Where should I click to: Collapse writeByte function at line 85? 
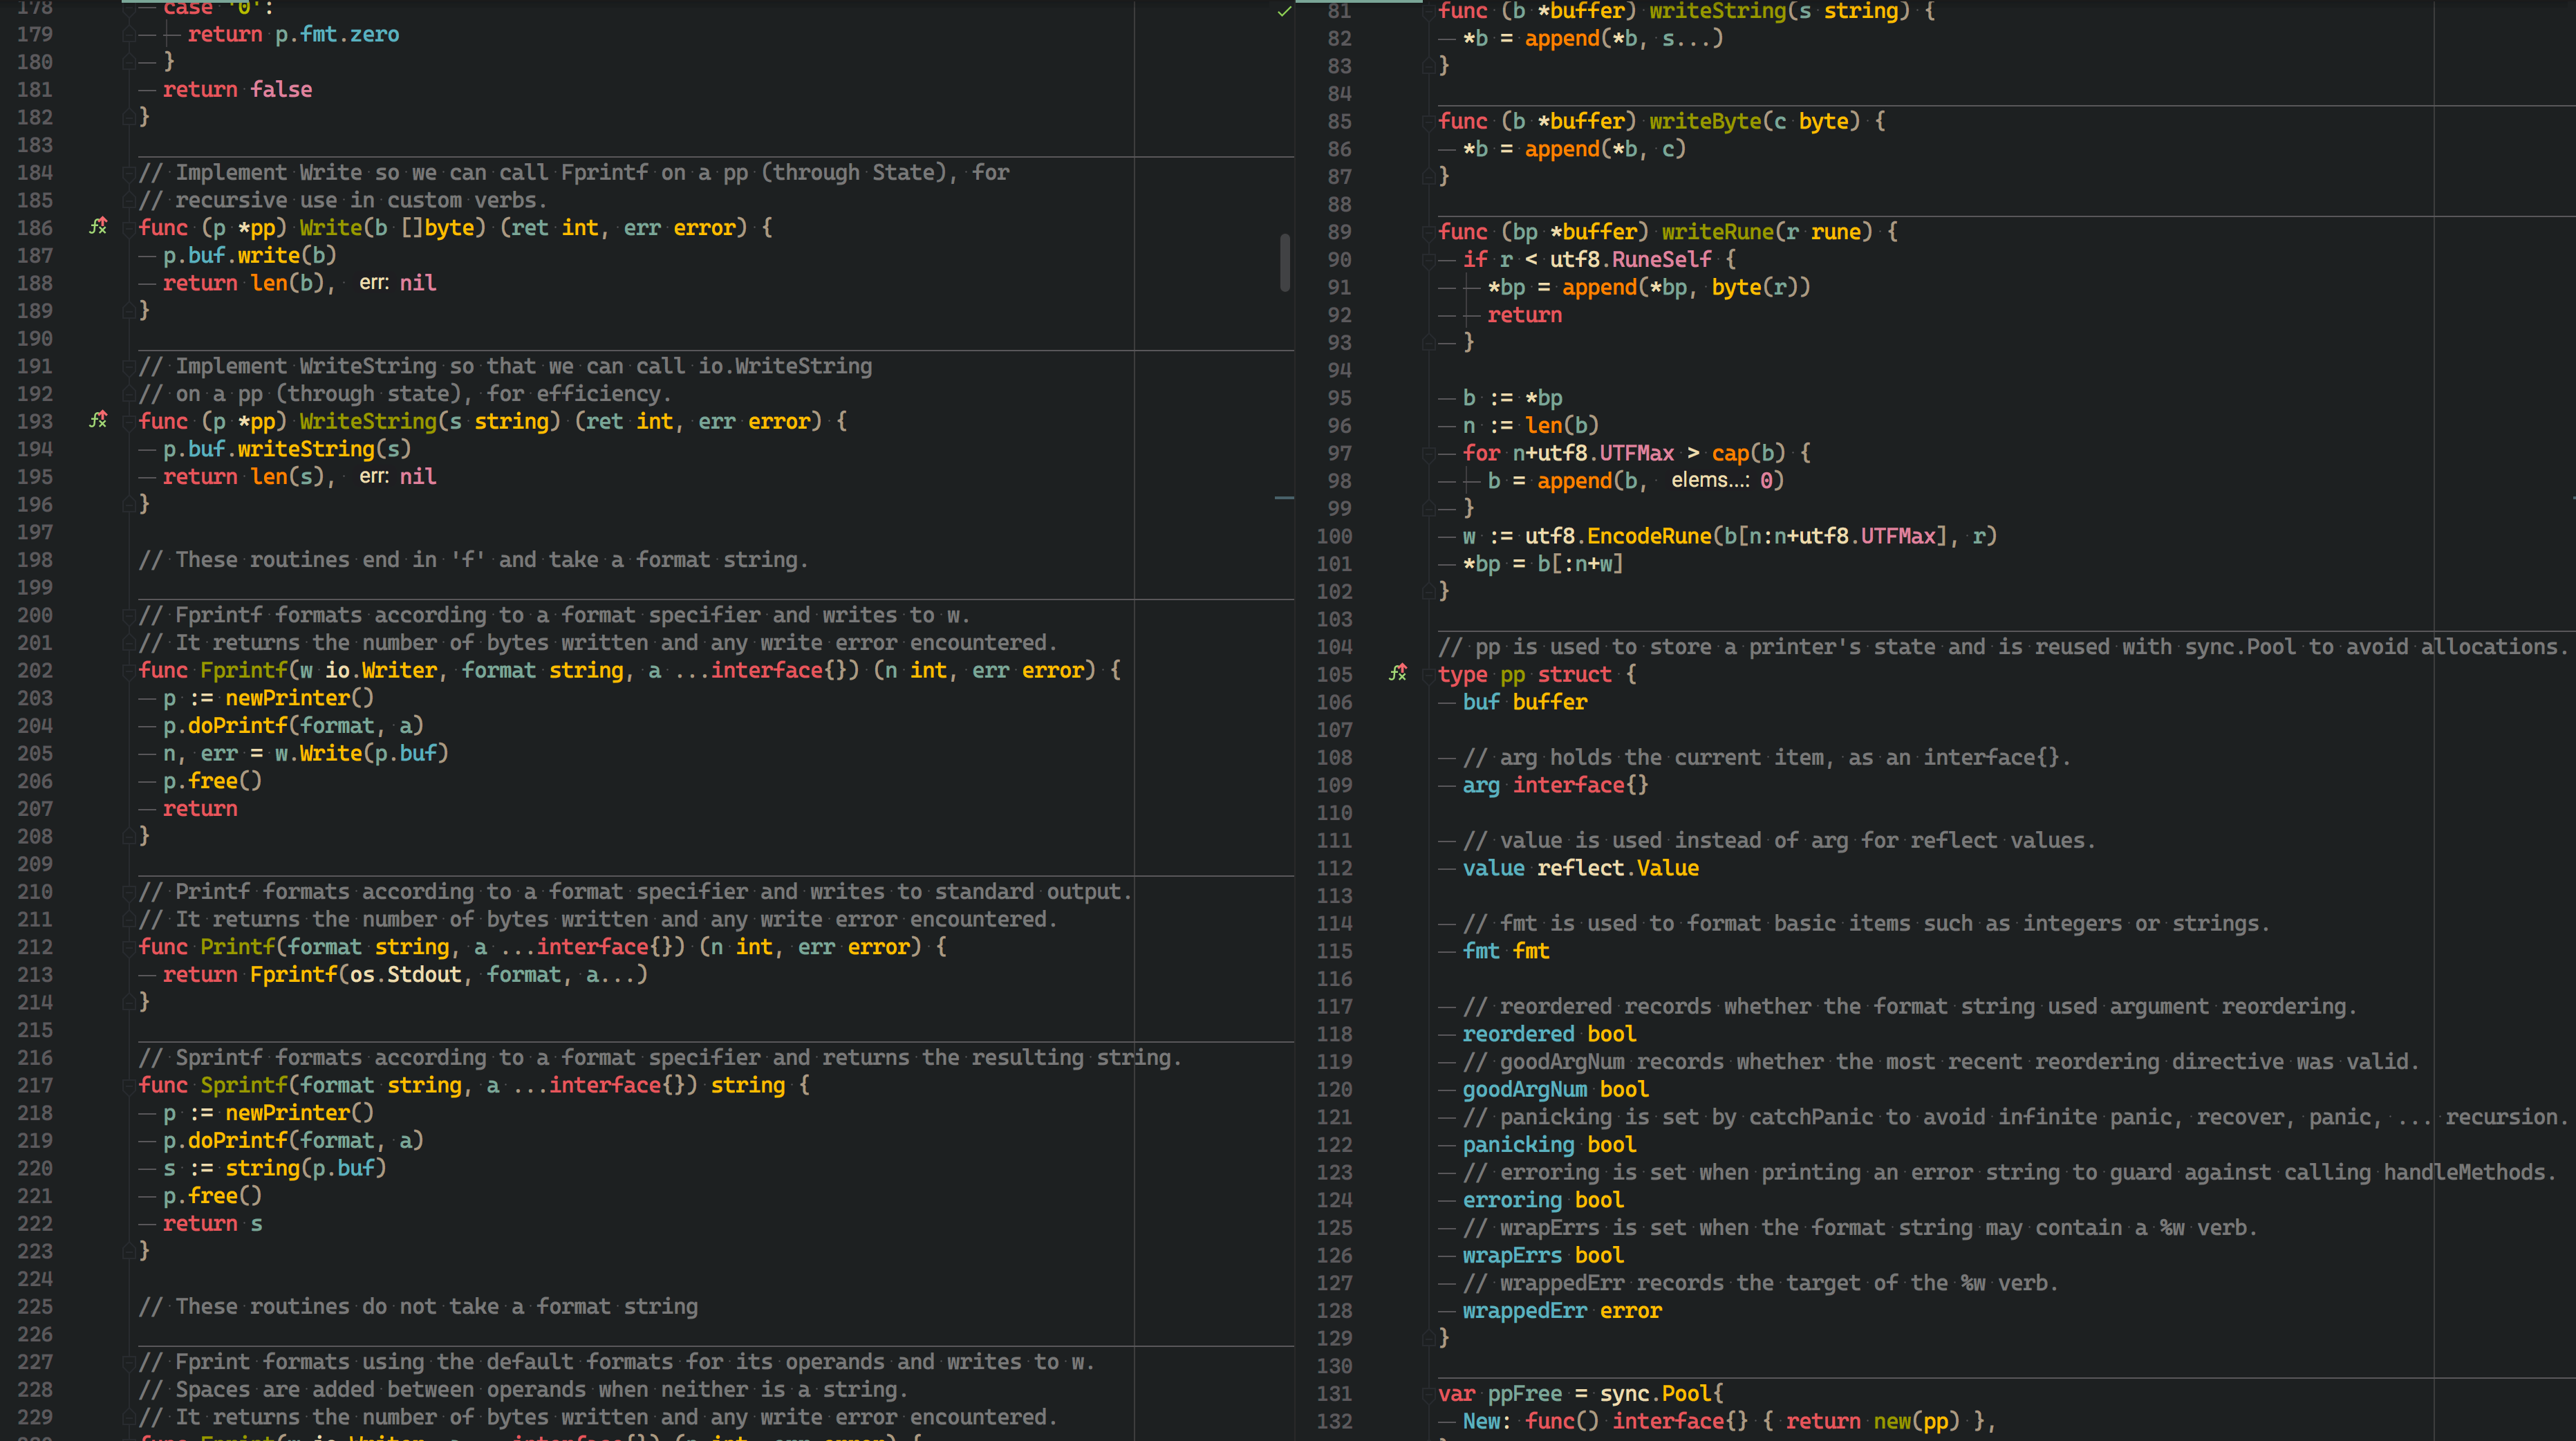coord(1429,122)
